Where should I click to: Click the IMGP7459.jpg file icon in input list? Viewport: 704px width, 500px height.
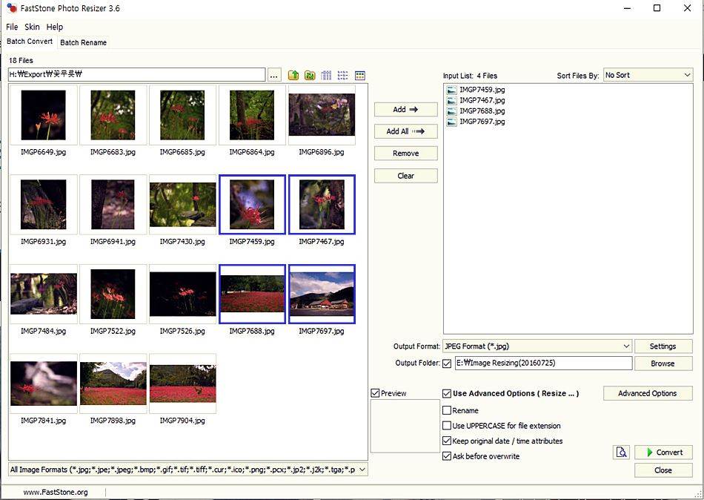[x=451, y=90]
